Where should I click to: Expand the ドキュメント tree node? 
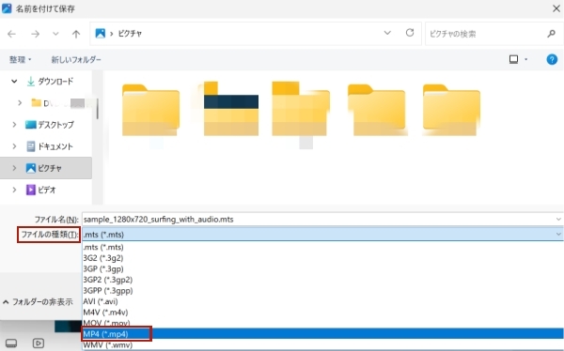[14, 146]
